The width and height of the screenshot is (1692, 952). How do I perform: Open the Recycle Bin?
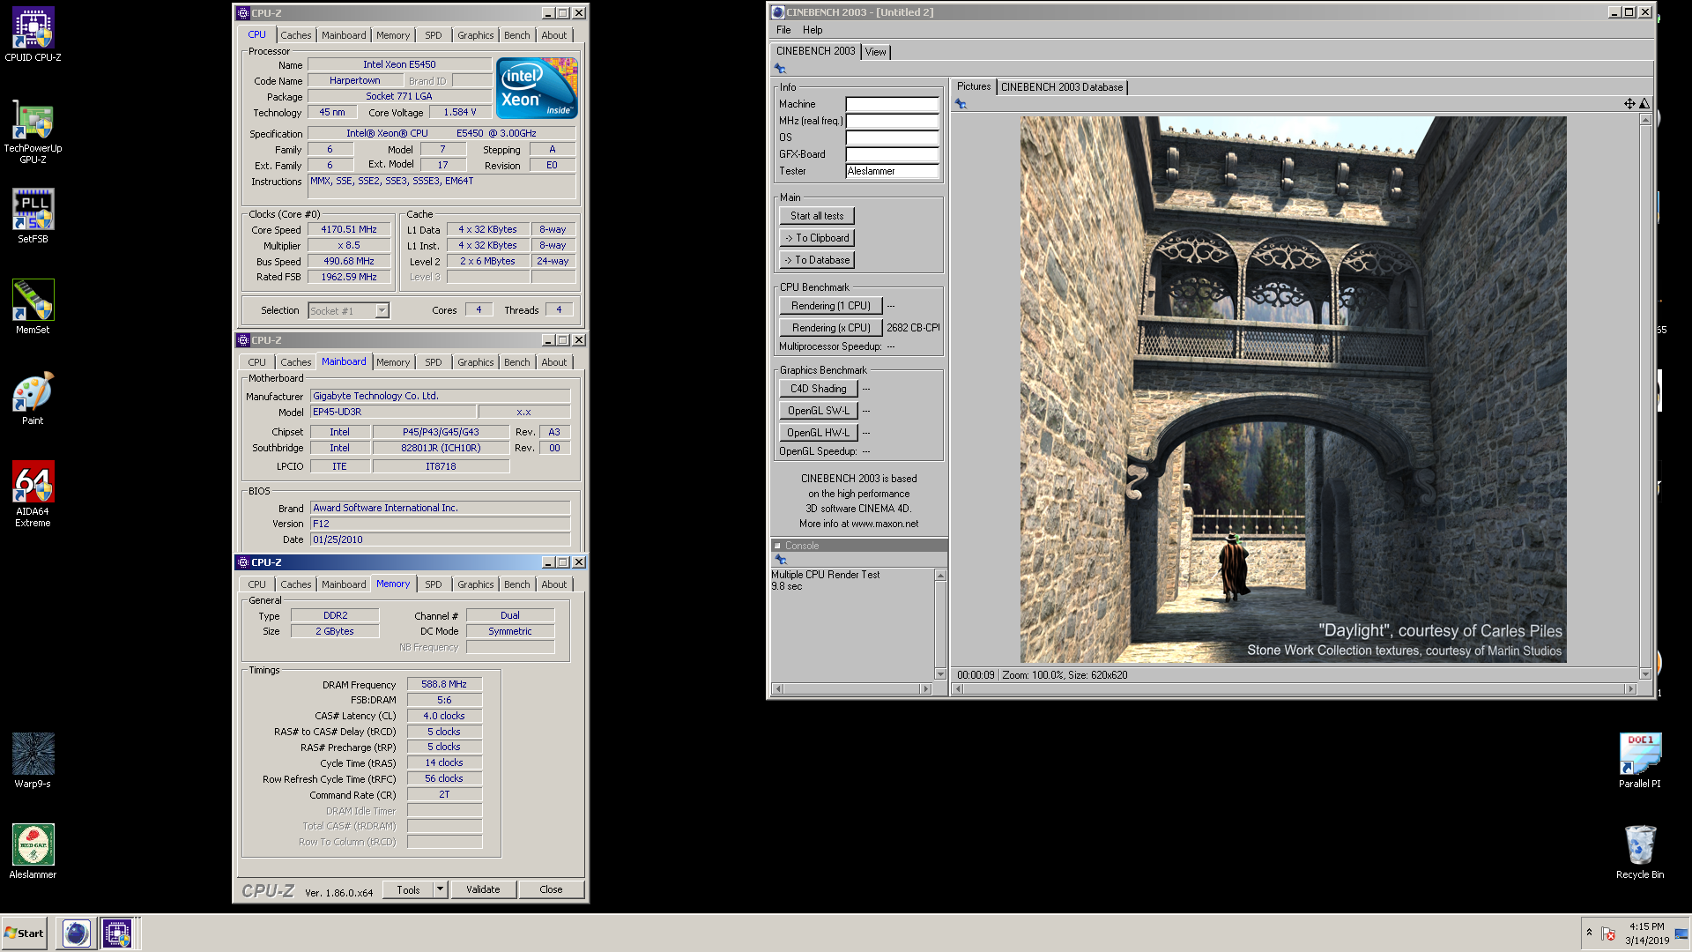[1640, 851]
